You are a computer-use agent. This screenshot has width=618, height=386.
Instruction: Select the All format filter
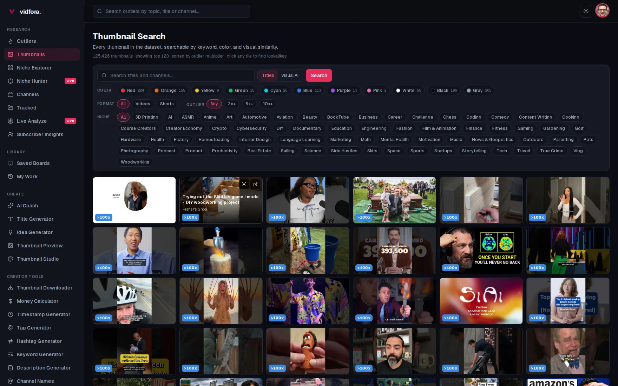pos(123,104)
